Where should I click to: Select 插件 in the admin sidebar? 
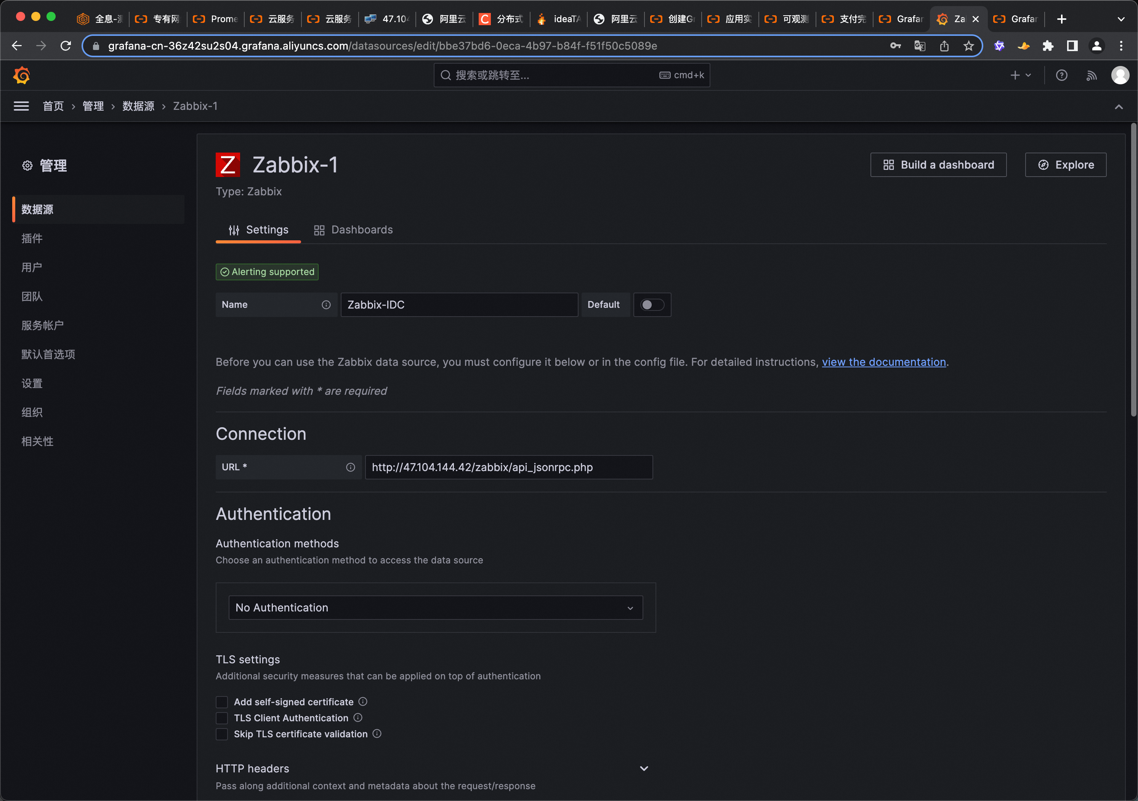(x=32, y=238)
